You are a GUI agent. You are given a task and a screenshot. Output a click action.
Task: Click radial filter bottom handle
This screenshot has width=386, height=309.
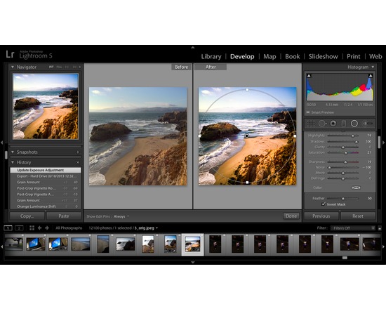coord(247,183)
